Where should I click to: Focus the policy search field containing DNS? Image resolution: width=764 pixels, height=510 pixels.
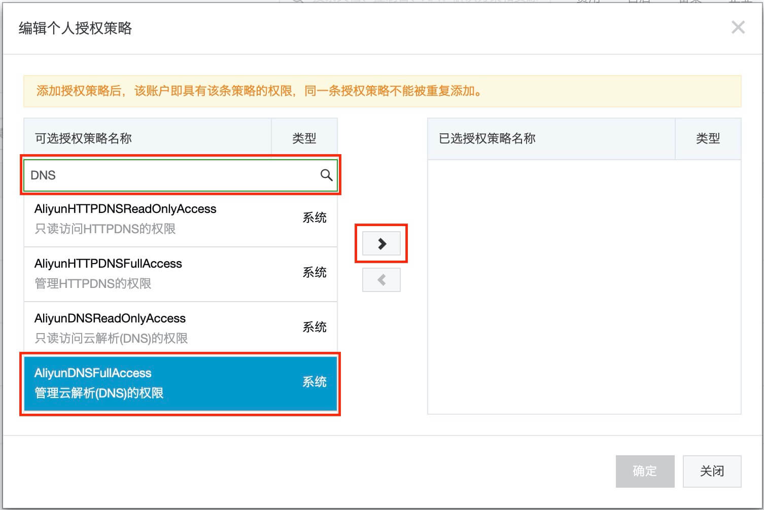click(x=181, y=175)
